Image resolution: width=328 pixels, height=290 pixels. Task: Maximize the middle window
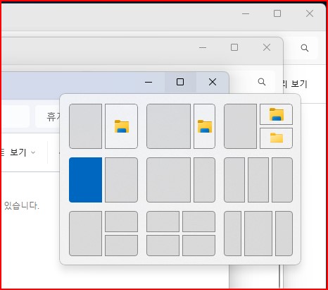tap(234, 47)
